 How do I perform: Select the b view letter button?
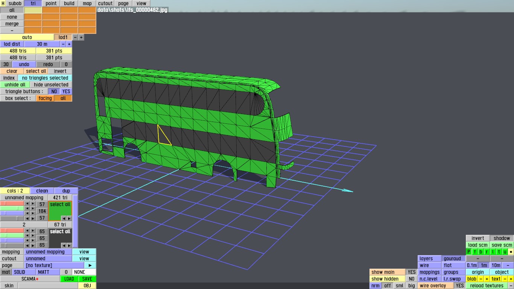[481, 252]
